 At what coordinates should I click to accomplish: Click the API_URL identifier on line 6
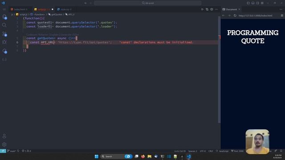tap(47, 42)
